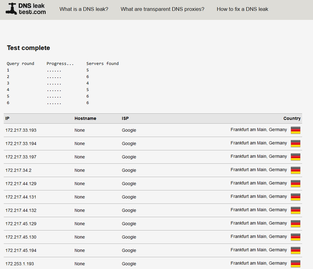Select IP address 172.217.44.131

(x=21, y=197)
